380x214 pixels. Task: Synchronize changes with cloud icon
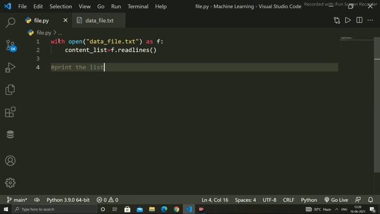click(37, 200)
